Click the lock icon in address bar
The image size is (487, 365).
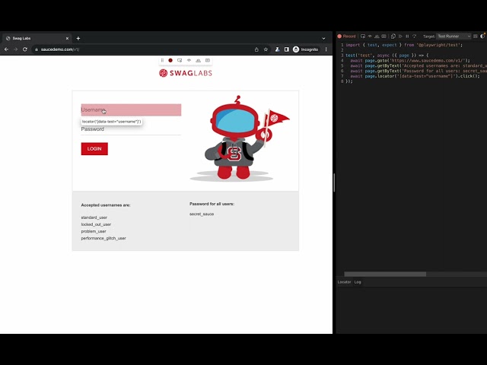point(37,49)
